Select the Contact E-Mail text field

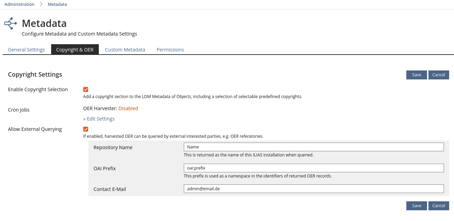point(313,189)
